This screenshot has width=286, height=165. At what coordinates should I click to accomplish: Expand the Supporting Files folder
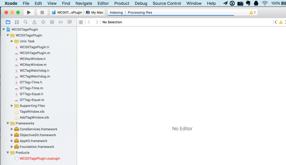[12, 106]
